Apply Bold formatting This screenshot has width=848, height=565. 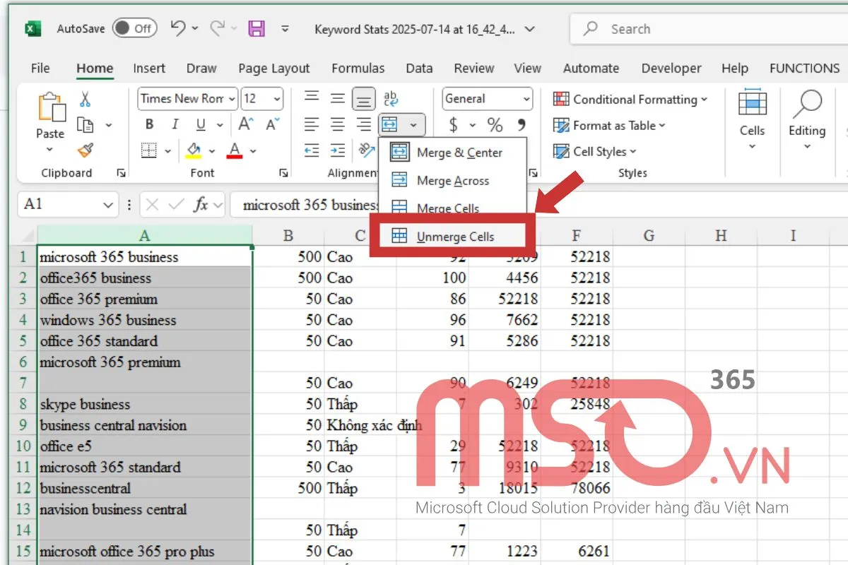tap(149, 125)
